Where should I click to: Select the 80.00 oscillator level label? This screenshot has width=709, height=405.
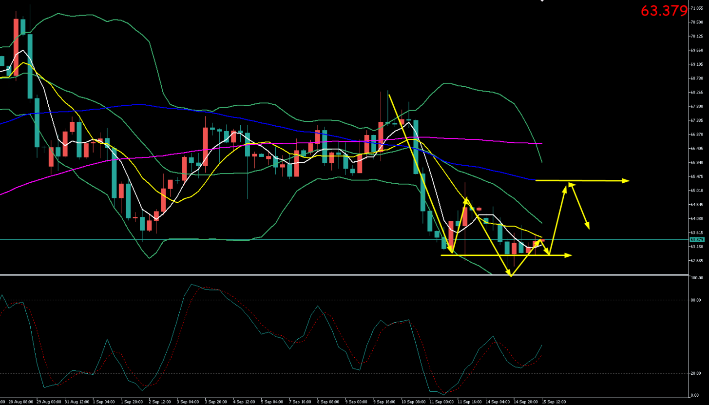point(695,300)
